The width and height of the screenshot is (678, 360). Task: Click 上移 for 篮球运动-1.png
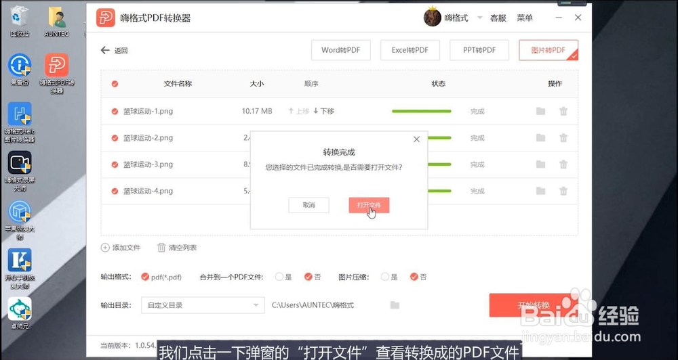click(x=299, y=112)
